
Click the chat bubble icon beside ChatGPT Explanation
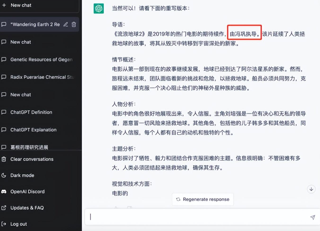click(4, 130)
